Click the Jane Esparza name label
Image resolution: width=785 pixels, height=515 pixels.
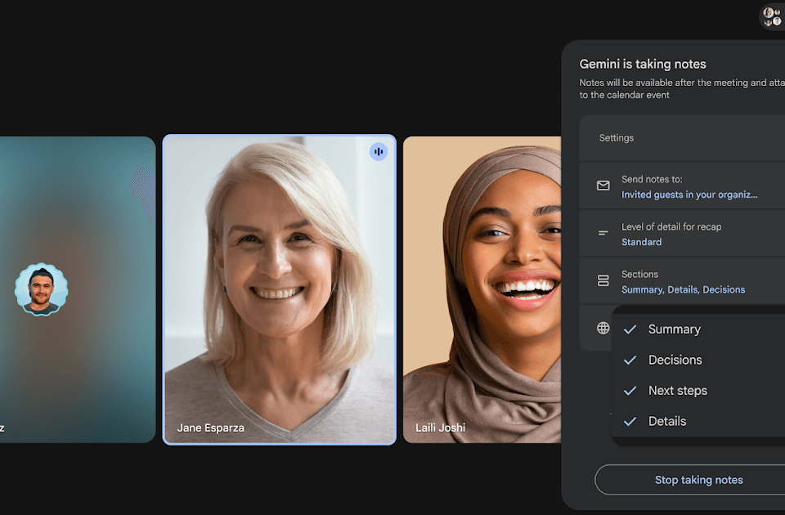210,428
